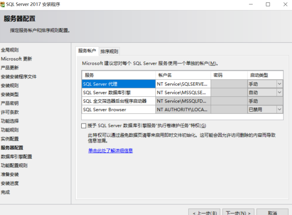
Task: Click the SQL Server installer title bar icon
Action: coord(4,4)
